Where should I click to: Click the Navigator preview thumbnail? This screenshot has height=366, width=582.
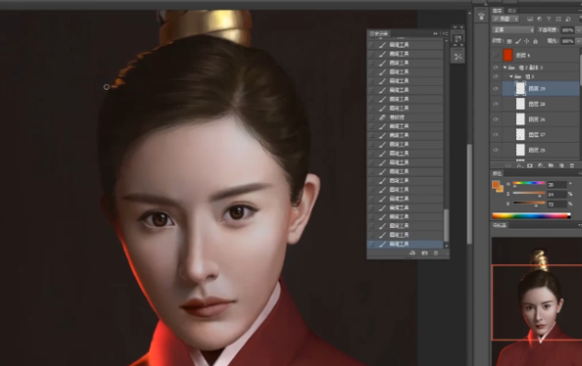click(x=536, y=302)
